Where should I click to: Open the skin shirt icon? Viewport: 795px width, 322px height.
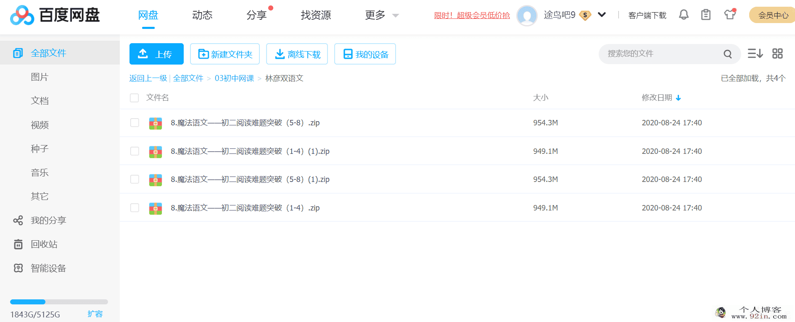point(730,15)
